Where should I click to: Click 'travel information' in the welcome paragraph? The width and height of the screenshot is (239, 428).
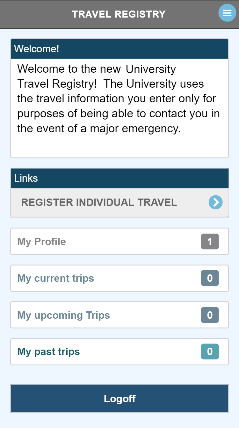click(x=82, y=99)
